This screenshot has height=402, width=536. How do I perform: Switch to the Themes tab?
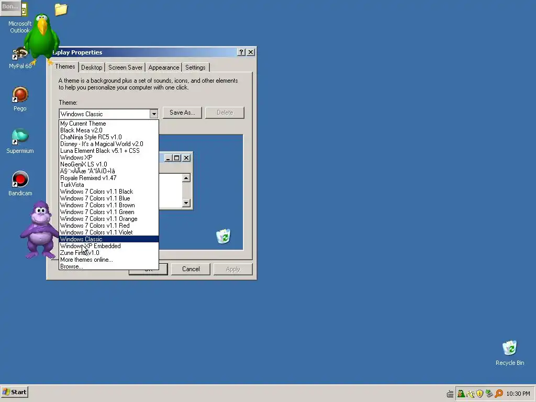(65, 66)
